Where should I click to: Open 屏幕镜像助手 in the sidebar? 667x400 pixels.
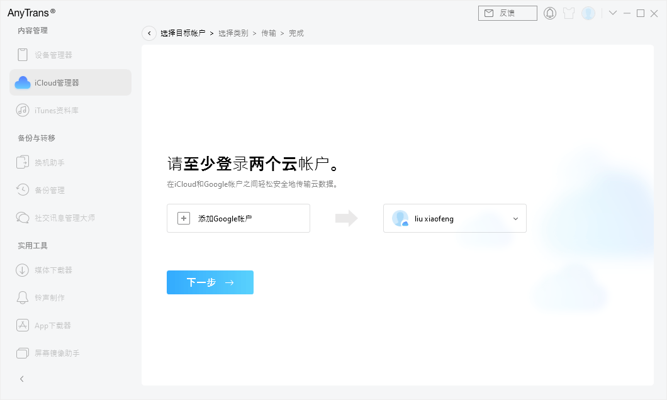[70, 353]
